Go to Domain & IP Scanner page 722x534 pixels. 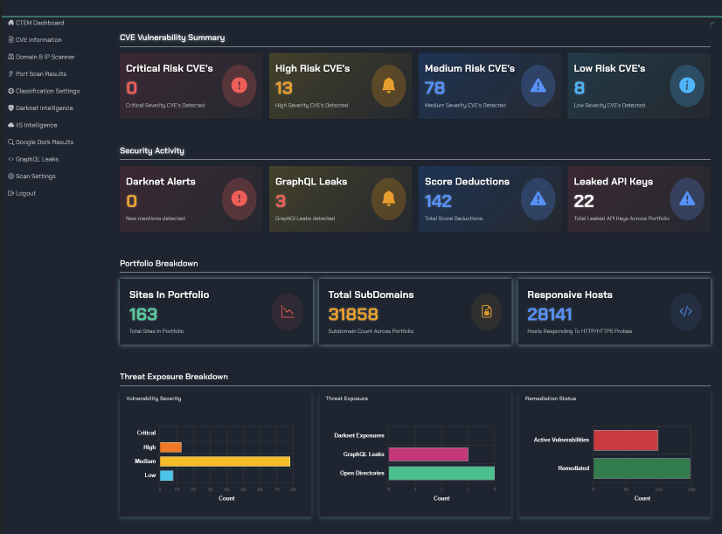pyautogui.click(x=45, y=57)
